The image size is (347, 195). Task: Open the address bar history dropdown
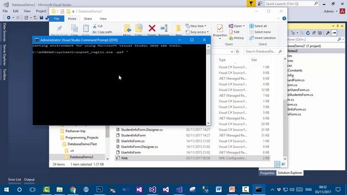(x=232, y=51)
